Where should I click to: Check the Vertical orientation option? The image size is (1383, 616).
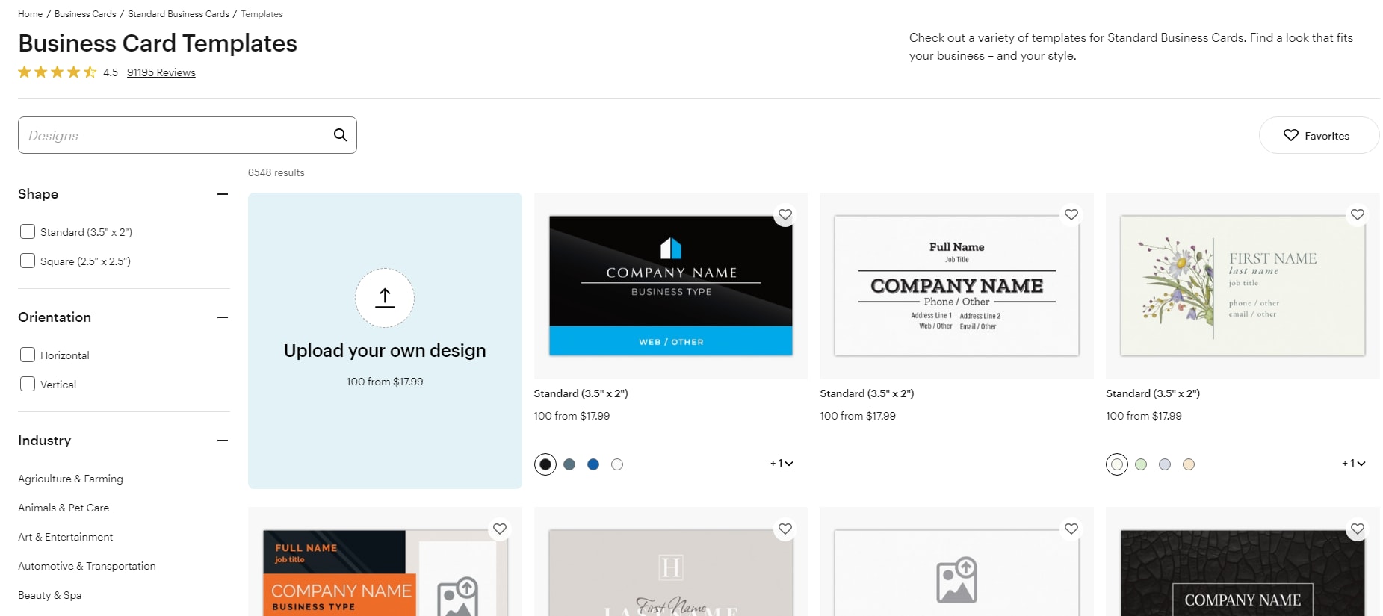click(x=28, y=383)
